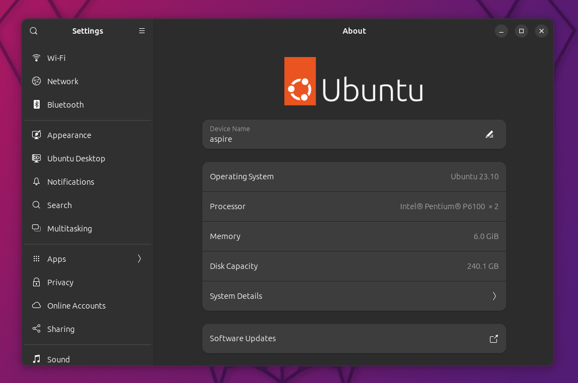Click the Sharing icon in sidebar
The image size is (578, 383).
point(36,329)
